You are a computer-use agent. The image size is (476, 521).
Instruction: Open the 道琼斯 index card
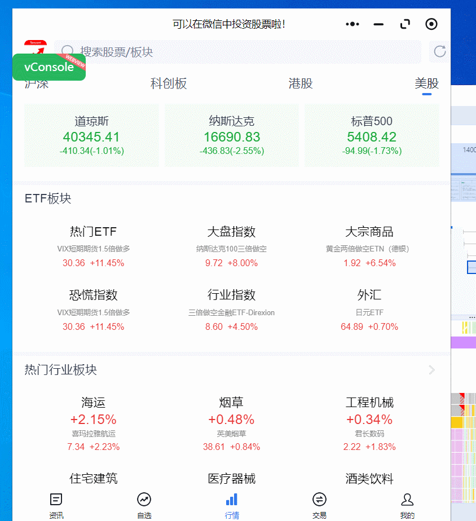point(91,135)
